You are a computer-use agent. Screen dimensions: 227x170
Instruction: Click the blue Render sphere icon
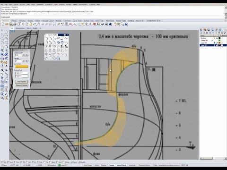point(110,24)
